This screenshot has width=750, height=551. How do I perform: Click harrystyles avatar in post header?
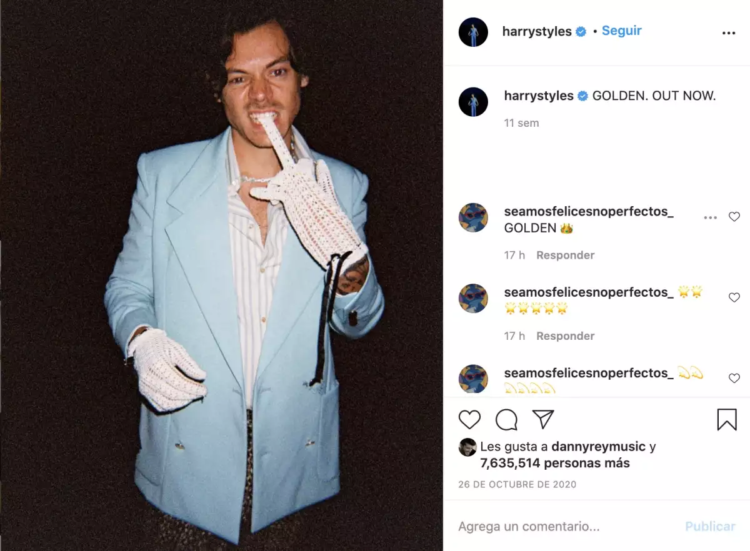[x=473, y=32]
